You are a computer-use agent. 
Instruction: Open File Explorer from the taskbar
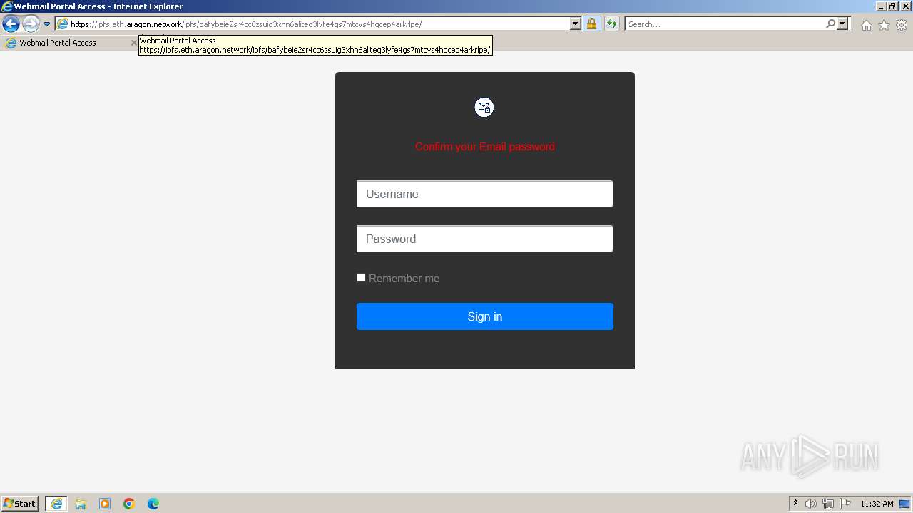click(x=81, y=504)
